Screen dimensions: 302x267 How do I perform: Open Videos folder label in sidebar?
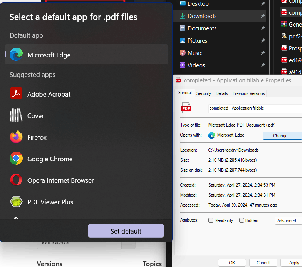coord(196,65)
